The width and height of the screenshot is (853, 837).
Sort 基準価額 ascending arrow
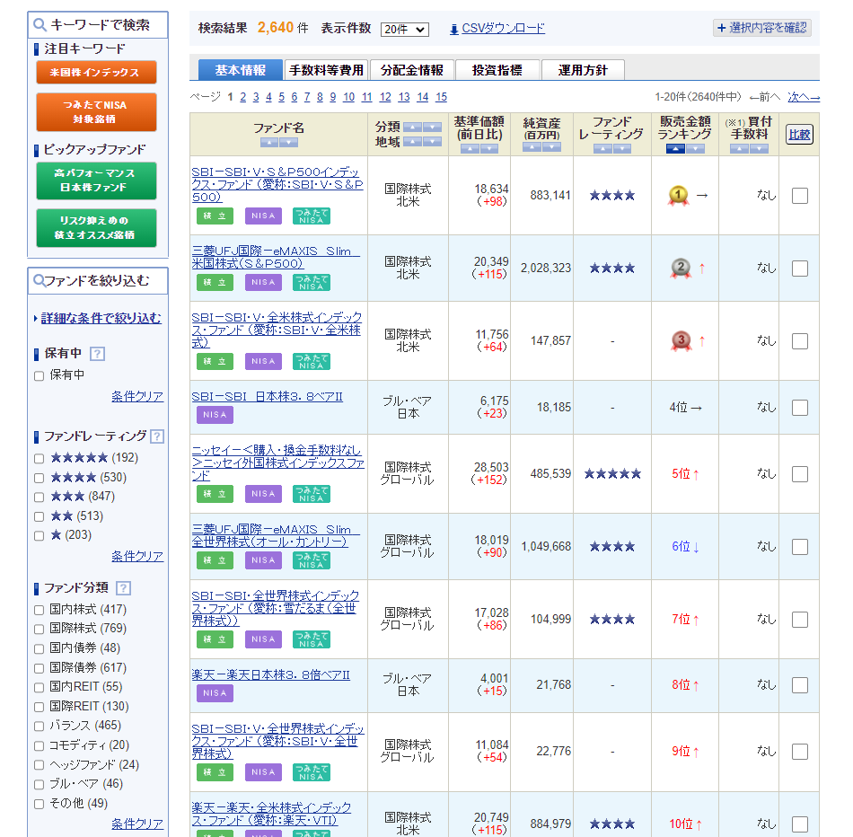pos(470,148)
